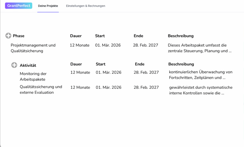Click the Monitoring activity's start date
Screen dimensions: 244x147
(108, 72)
